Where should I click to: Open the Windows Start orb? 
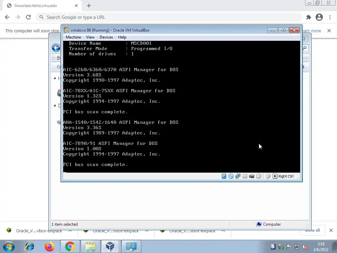(9, 246)
